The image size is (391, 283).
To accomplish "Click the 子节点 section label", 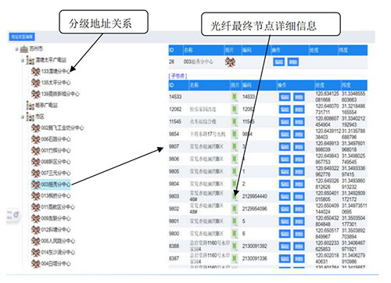I will (178, 76).
